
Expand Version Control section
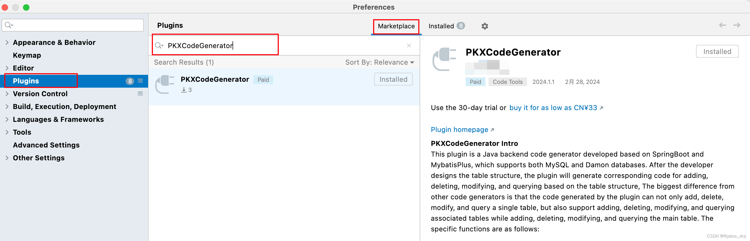7,94
